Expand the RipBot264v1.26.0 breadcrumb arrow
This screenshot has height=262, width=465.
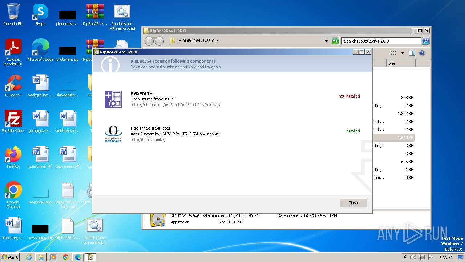[x=217, y=41]
